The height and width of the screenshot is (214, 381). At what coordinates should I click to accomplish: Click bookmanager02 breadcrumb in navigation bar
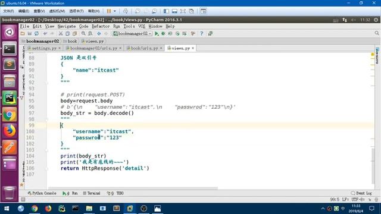(x=40, y=41)
